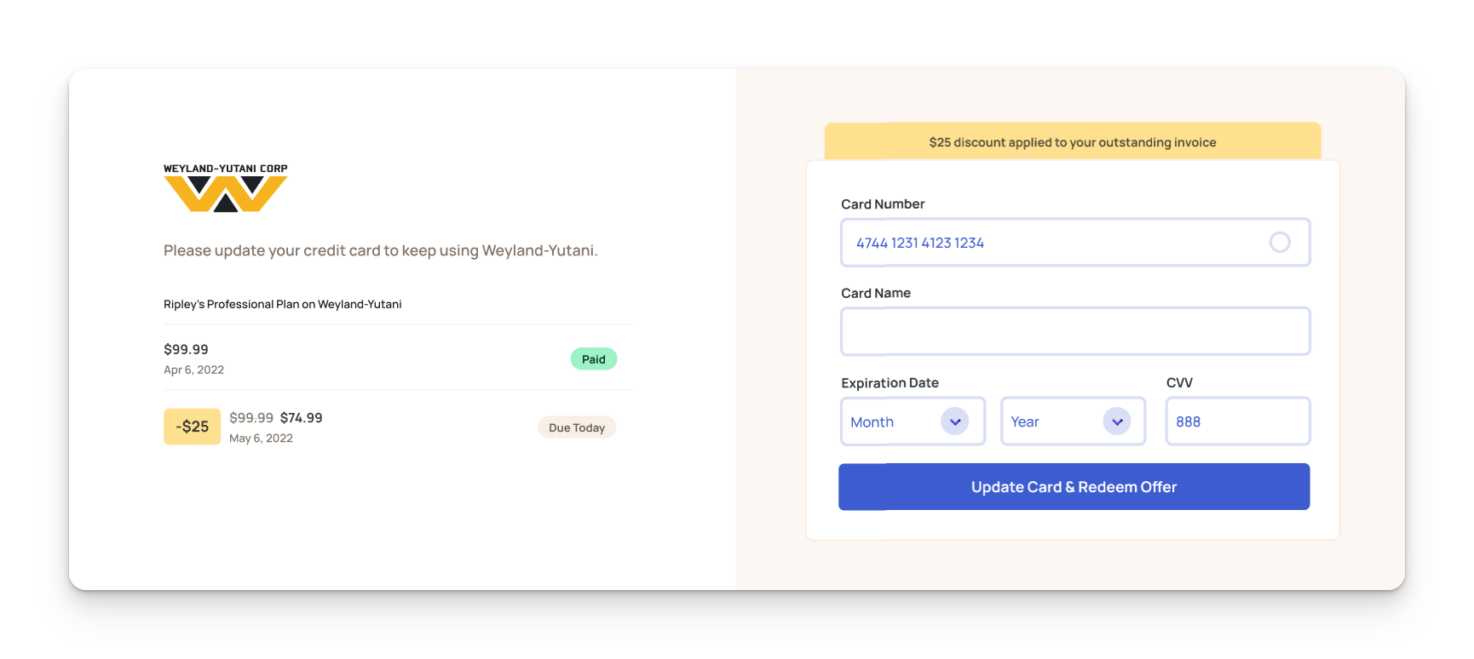Click Update Card & Redeem Offer button
1474x659 pixels.
[x=1074, y=487]
